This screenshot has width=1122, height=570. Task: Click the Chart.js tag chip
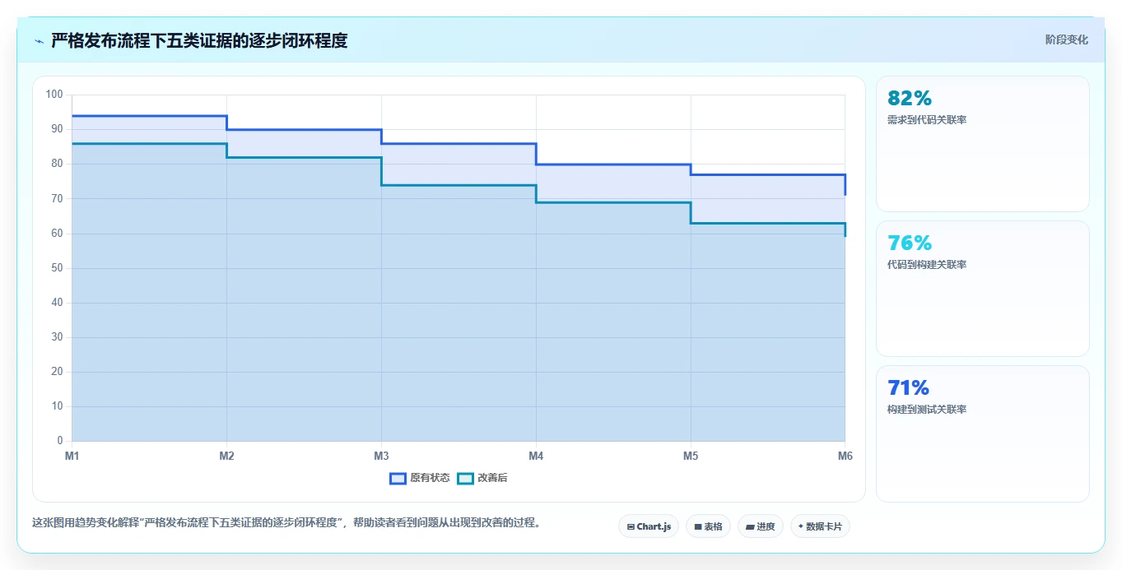coord(649,526)
